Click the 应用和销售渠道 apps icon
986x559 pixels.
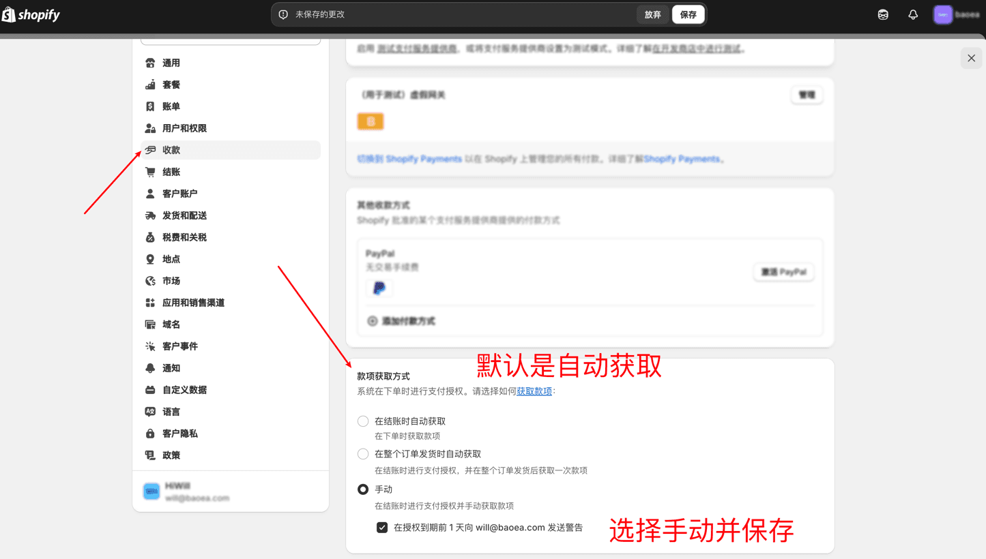pos(150,303)
